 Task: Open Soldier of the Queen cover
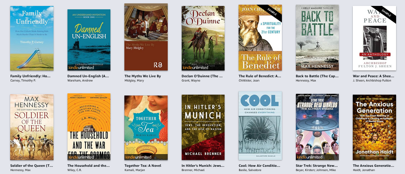32,127
